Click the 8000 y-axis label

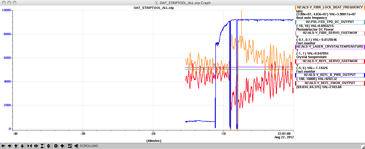point(7,34)
